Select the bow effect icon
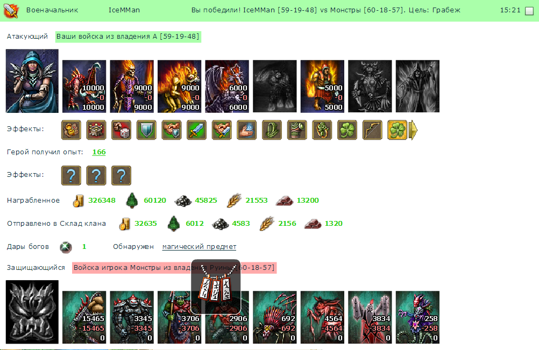The width and height of the screenshot is (539, 350). click(x=372, y=130)
